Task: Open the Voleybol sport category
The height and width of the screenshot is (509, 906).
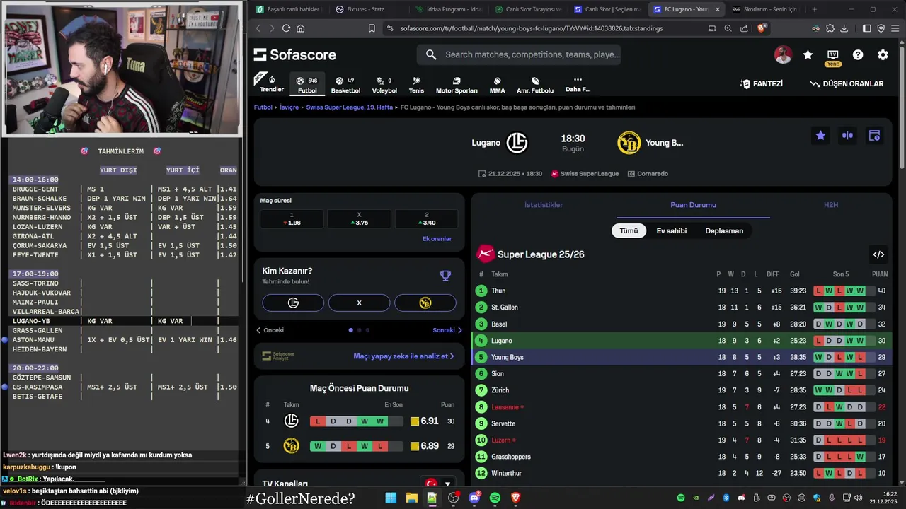Action: [384, 84]
